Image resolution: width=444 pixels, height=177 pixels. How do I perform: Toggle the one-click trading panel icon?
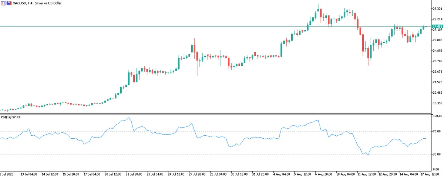pos(3,3)
